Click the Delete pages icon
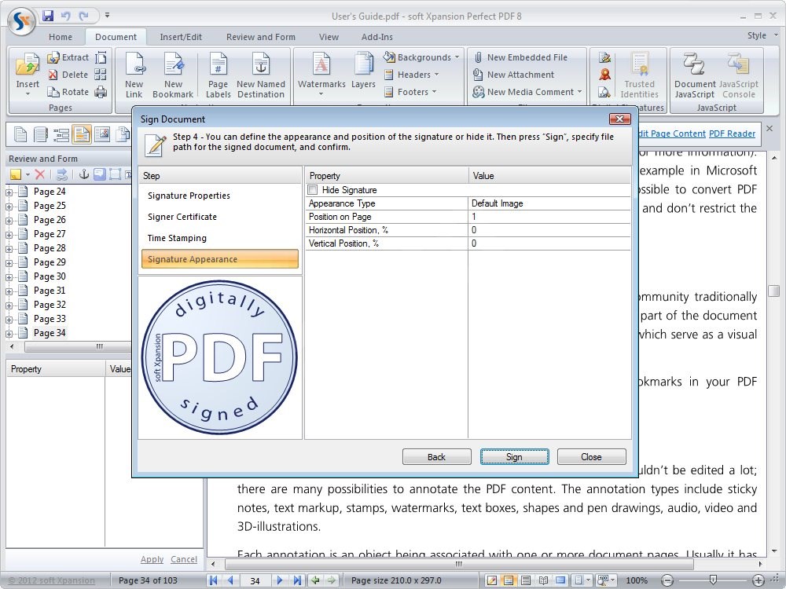Screen dimensions: 786x589 pos(53,75)
